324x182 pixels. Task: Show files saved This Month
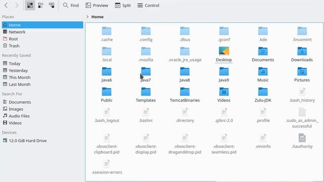[x=43, y=77]
